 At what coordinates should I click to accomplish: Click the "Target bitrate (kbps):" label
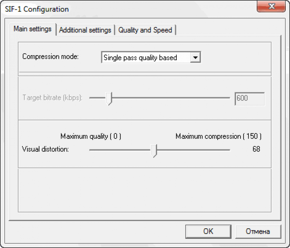(x=52, y=98)
